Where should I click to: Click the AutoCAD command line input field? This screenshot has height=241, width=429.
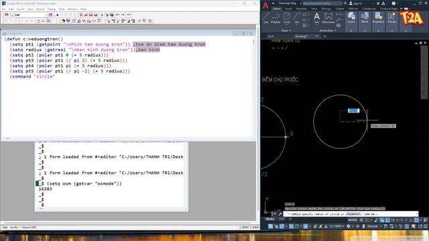[350, 214]
